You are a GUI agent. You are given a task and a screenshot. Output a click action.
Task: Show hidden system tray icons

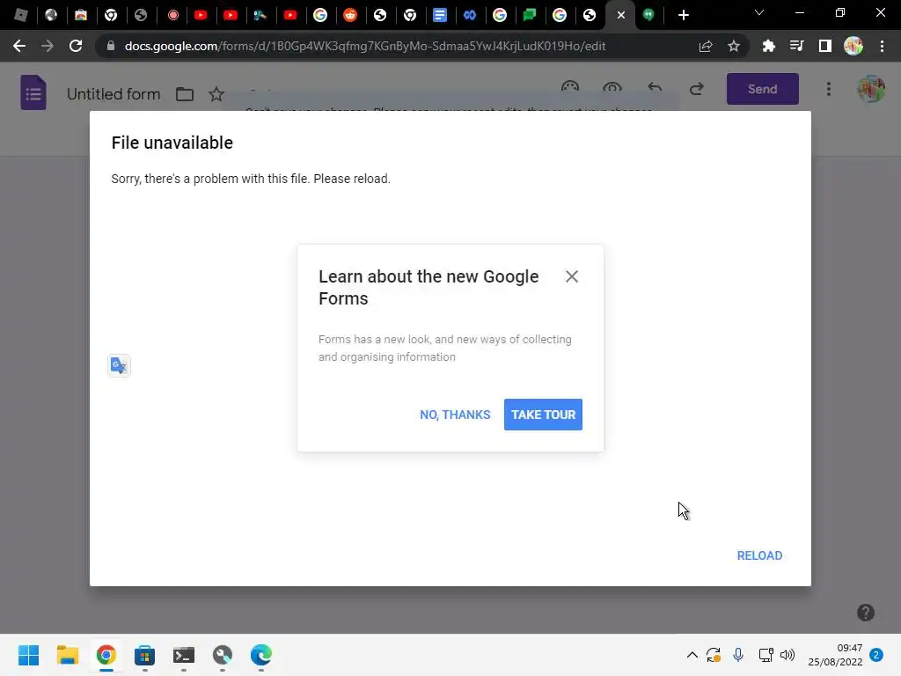692,655
